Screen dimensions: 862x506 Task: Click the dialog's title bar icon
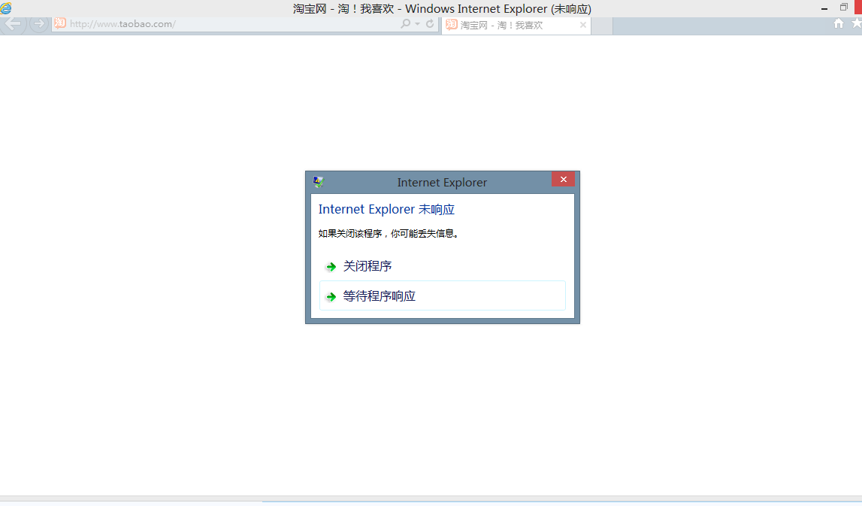(319, 182)
